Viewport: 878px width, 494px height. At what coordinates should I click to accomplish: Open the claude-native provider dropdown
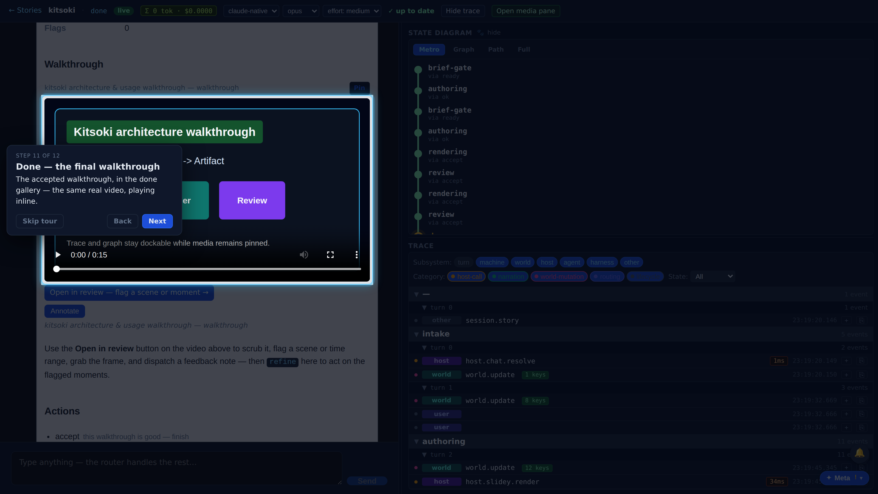point(251,11)
